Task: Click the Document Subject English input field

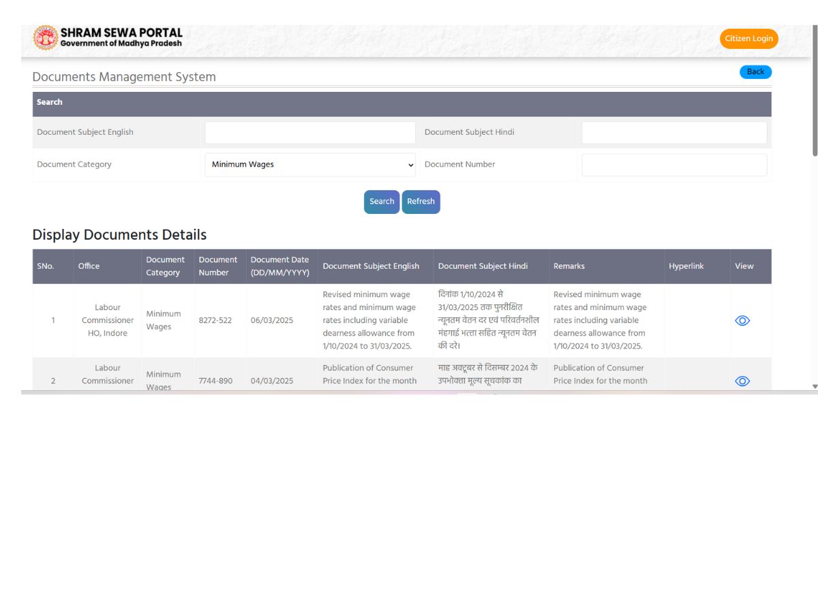Action: pos(310,132)
